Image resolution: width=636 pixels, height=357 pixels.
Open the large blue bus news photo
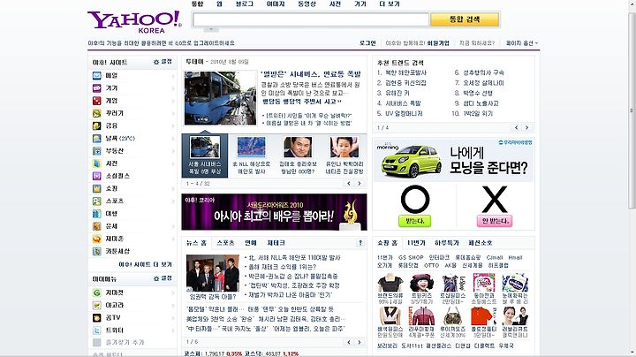[x=220, y=98]
